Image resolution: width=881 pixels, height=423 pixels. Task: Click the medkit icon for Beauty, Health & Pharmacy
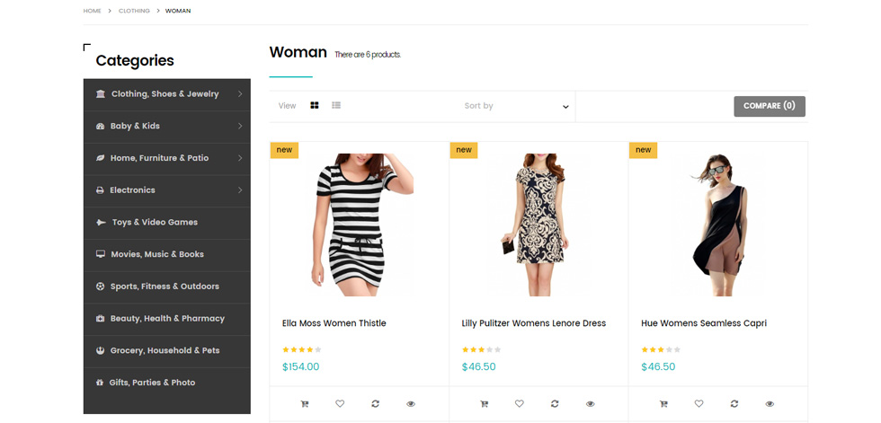100,318
